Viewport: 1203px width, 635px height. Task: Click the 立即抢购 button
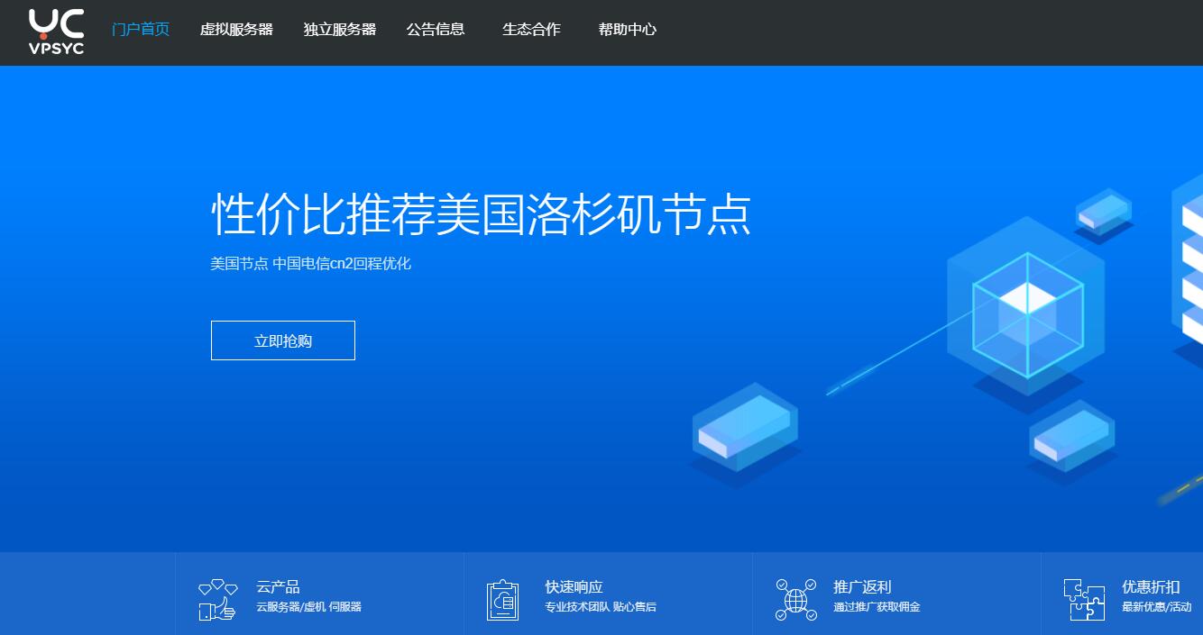[x=283, y=340]
